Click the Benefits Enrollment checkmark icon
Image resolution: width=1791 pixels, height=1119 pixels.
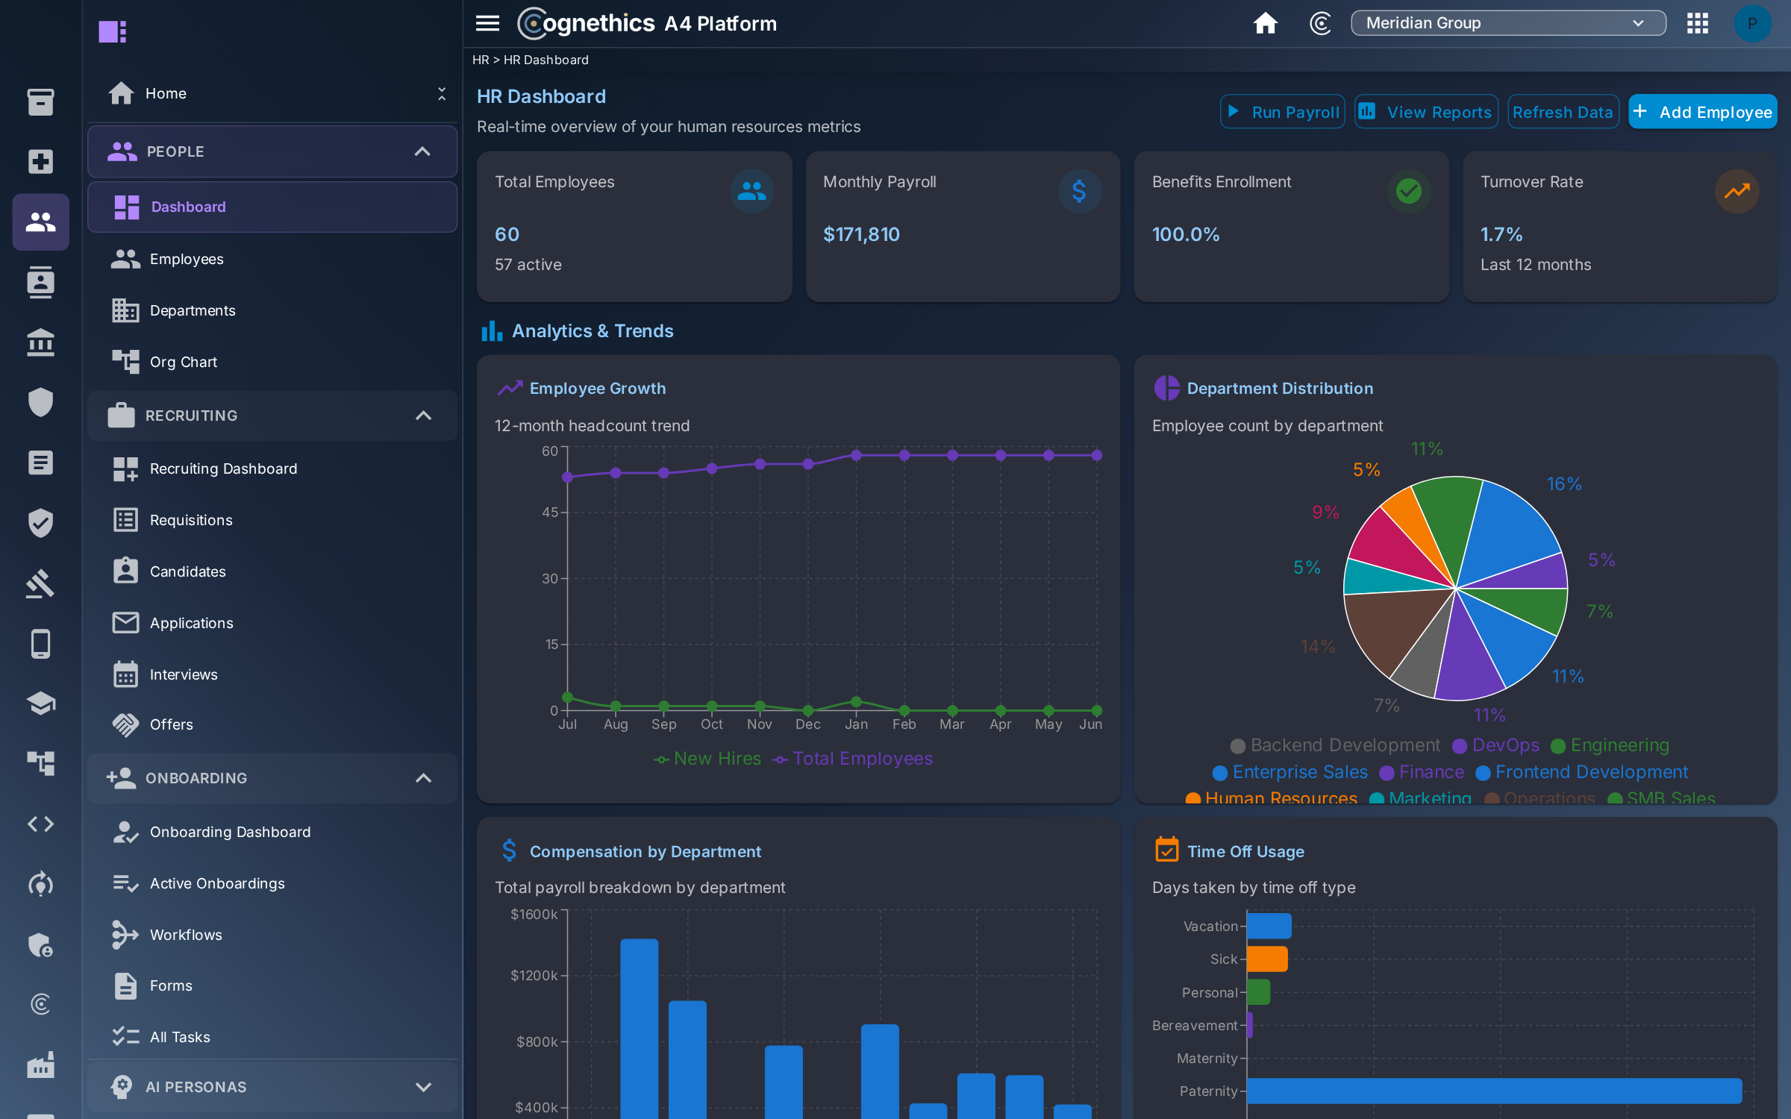1408,192
